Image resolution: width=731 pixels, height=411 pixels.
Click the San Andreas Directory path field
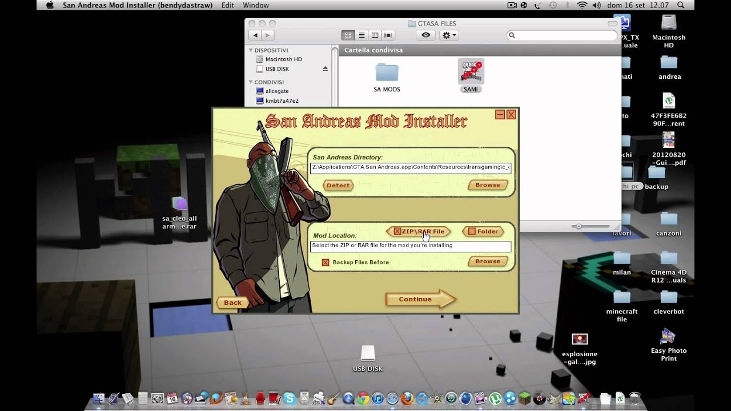tap(410, 168)
